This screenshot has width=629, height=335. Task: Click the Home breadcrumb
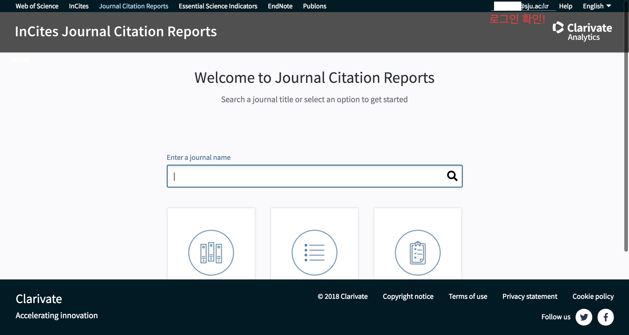[x=20, y=60]
